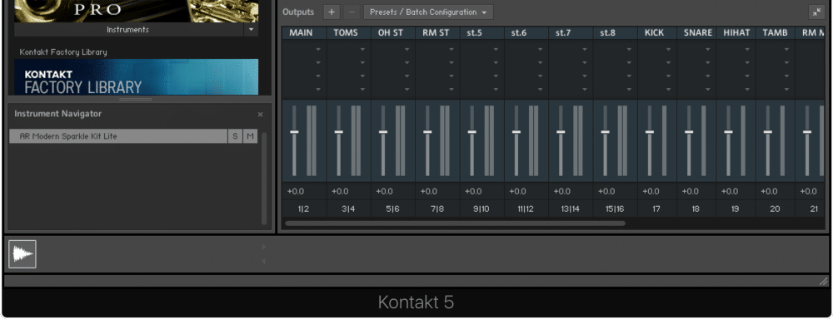Screen dimensions: 833x319
Task: Close the Instrument Navigator panel
Action: tap(260, 115)
